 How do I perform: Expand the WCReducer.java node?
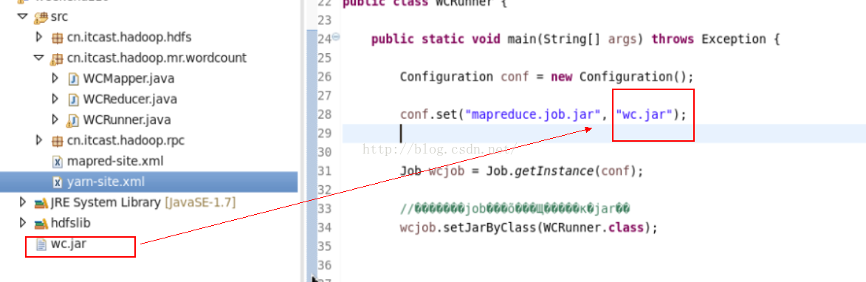55,99
